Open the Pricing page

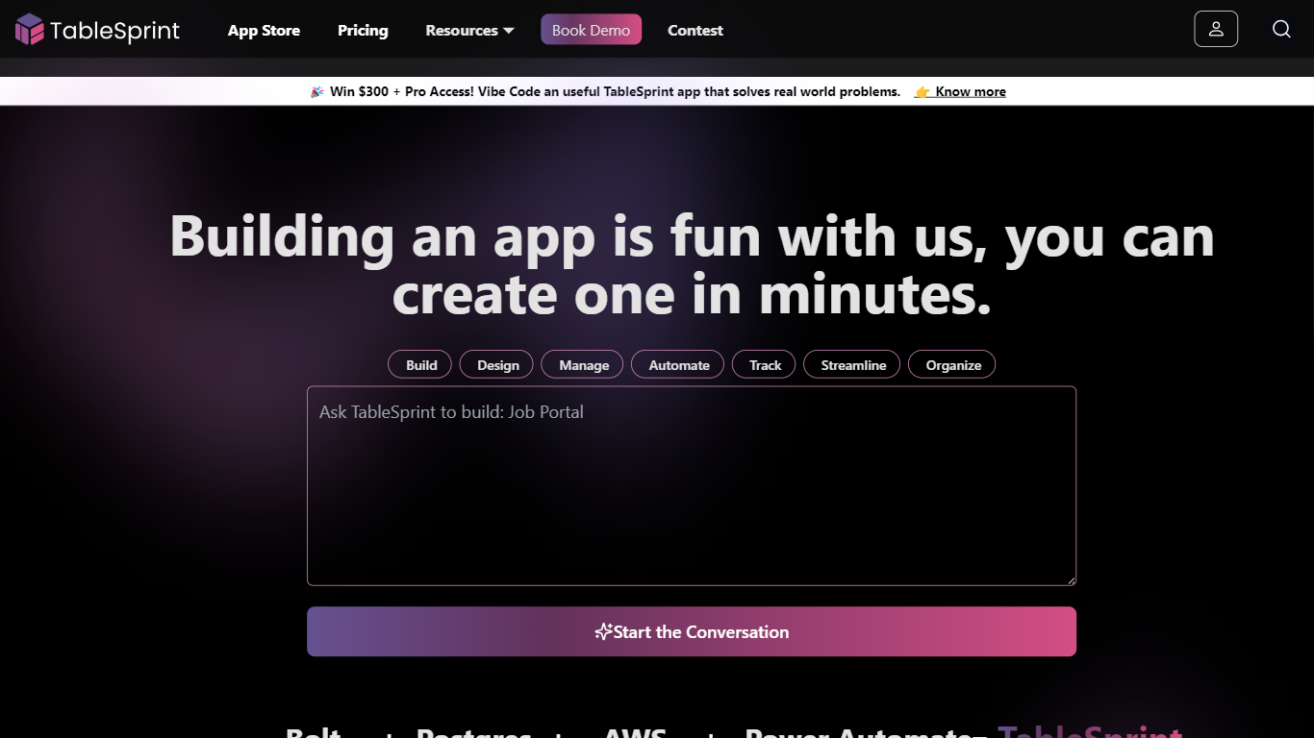(x=363, y=31)
